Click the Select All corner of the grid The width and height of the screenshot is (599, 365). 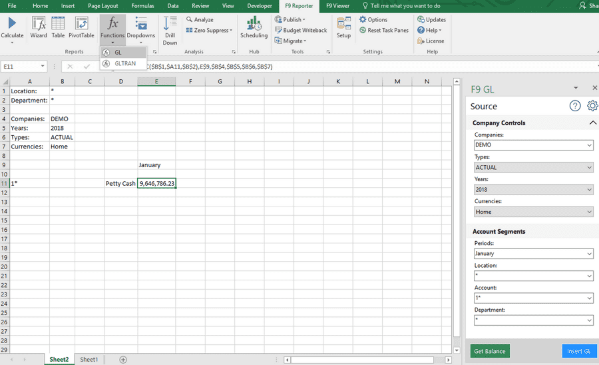[5, 81]
